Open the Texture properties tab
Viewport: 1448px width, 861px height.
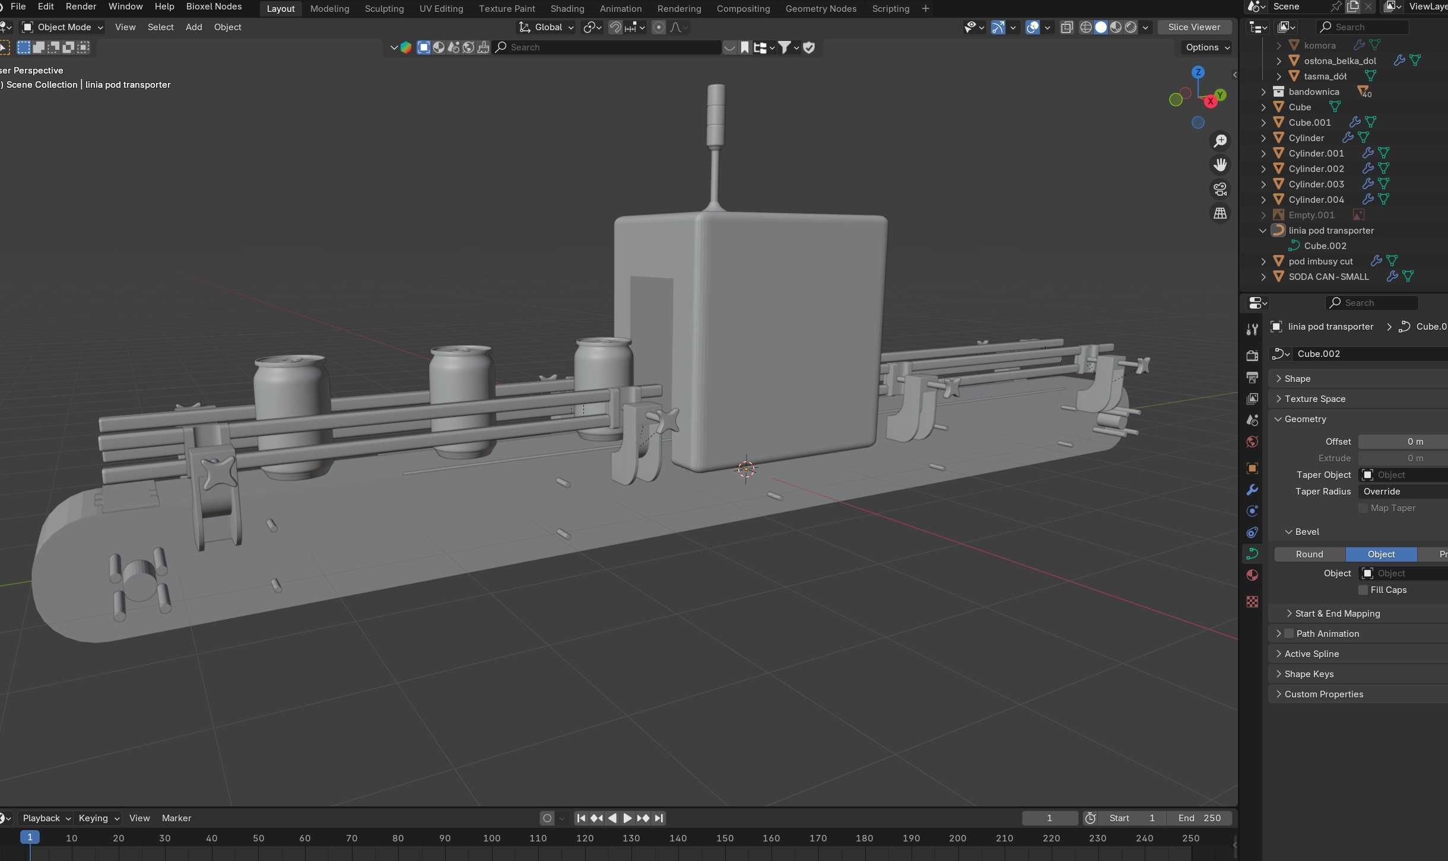click(1252, 601)
